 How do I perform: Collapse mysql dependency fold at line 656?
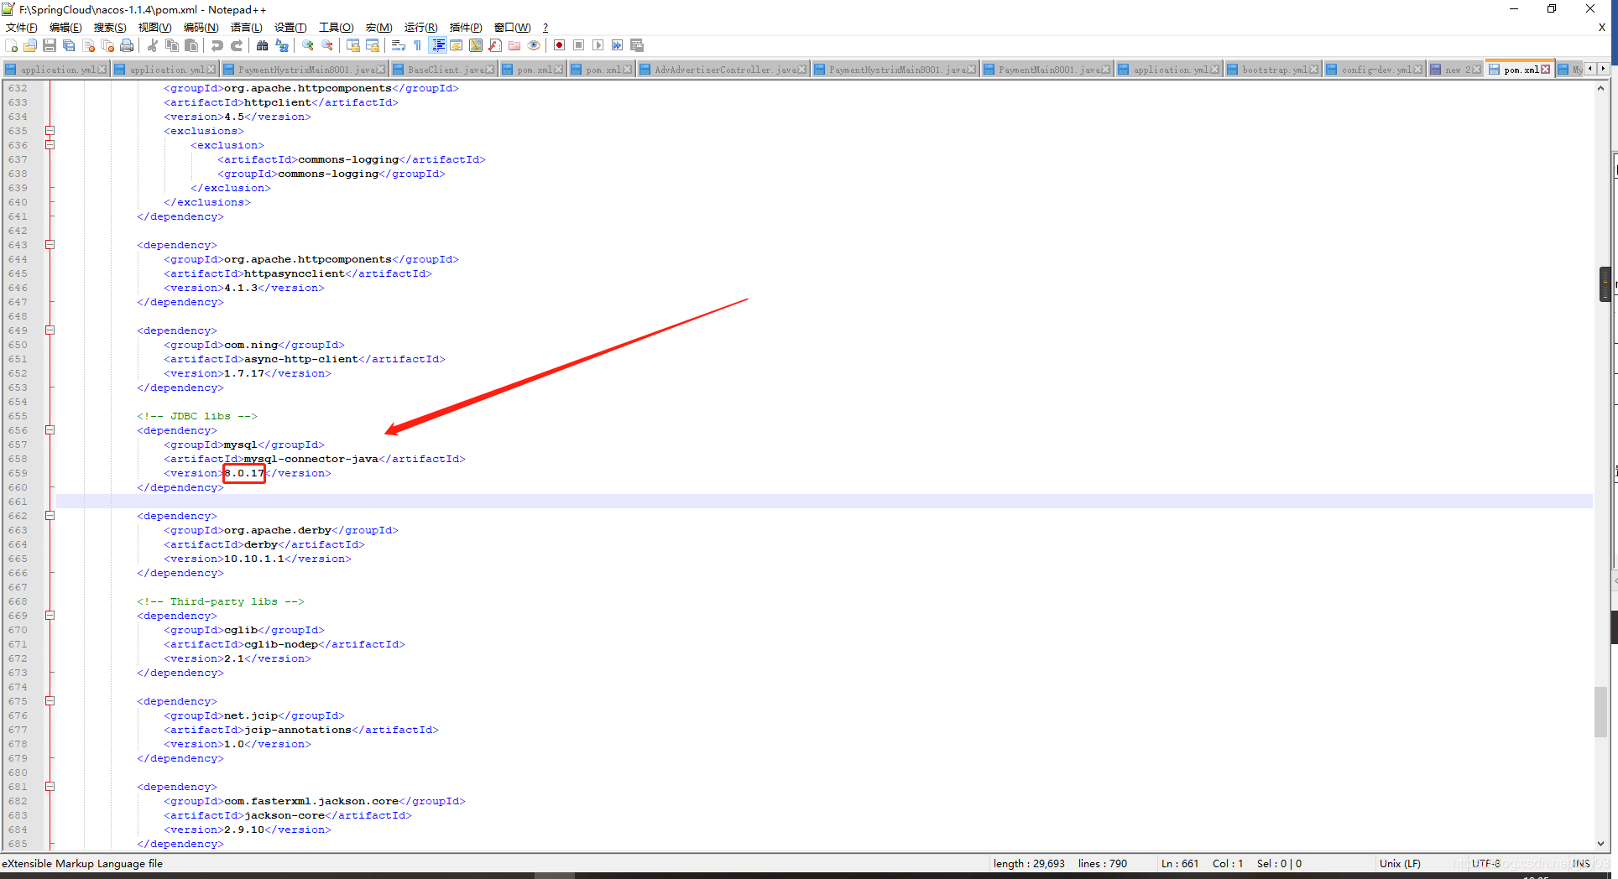tap(50, 430)
